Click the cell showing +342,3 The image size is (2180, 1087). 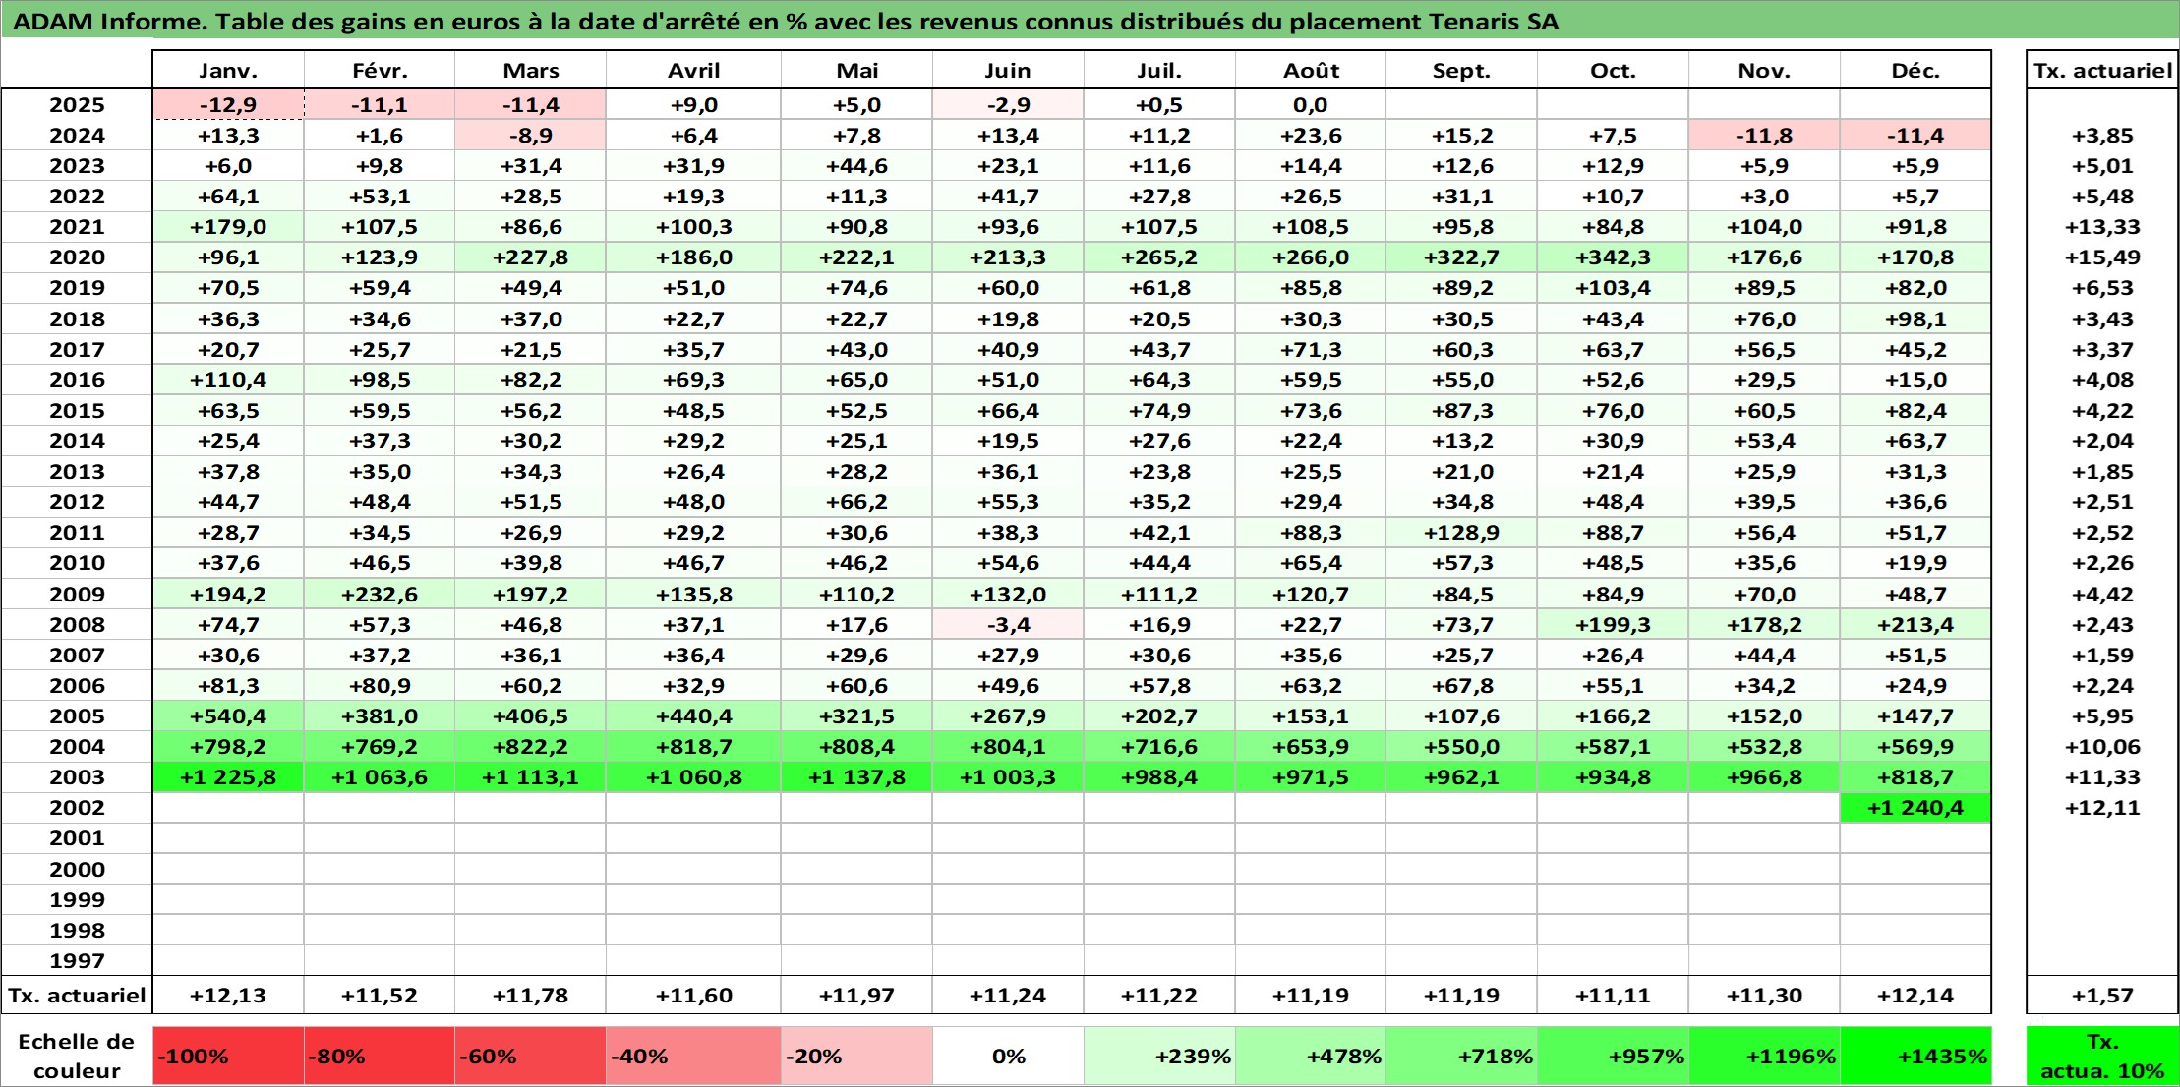pyautogui.click(x=1613, y=257)
